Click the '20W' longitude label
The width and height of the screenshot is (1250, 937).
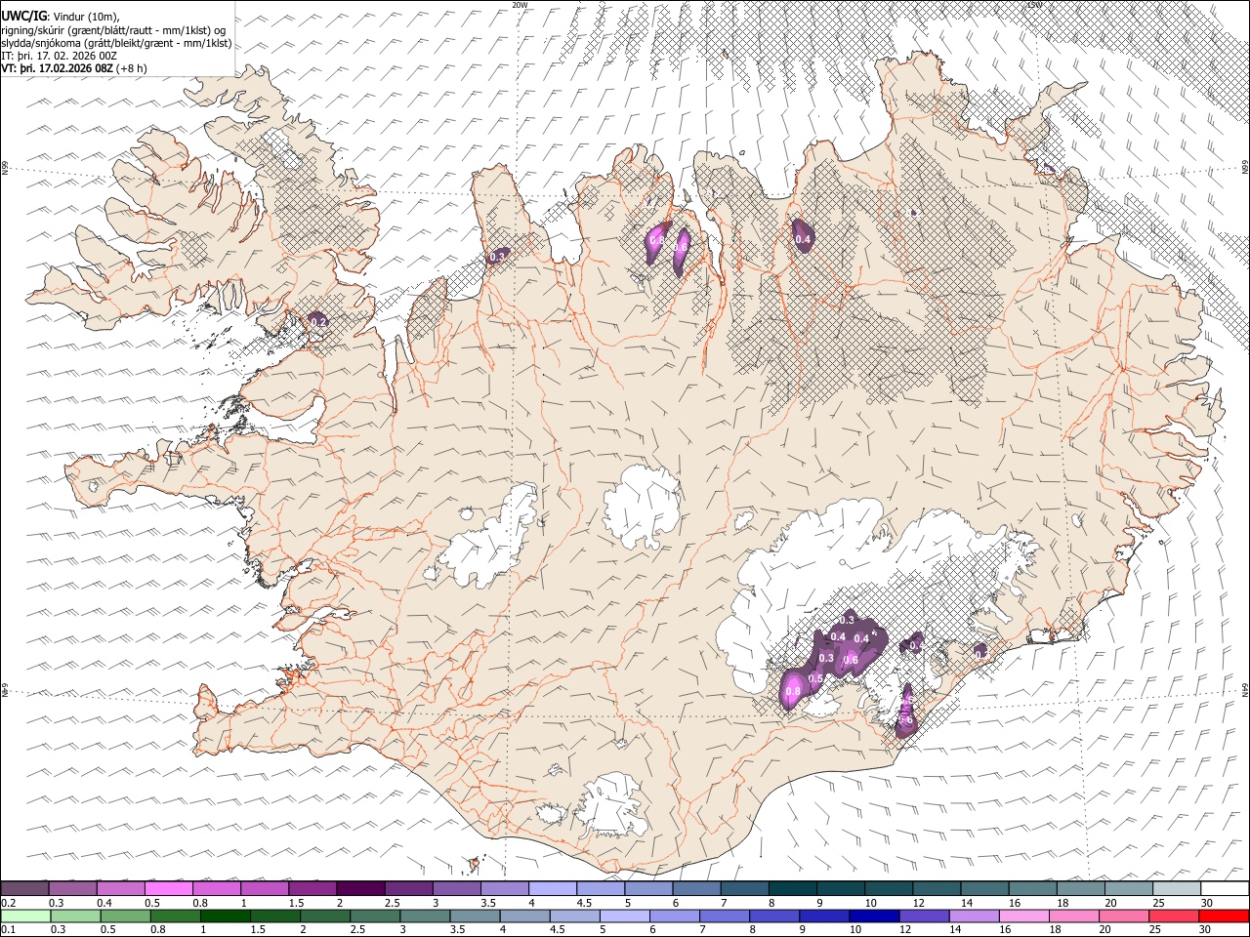point(520,5)
